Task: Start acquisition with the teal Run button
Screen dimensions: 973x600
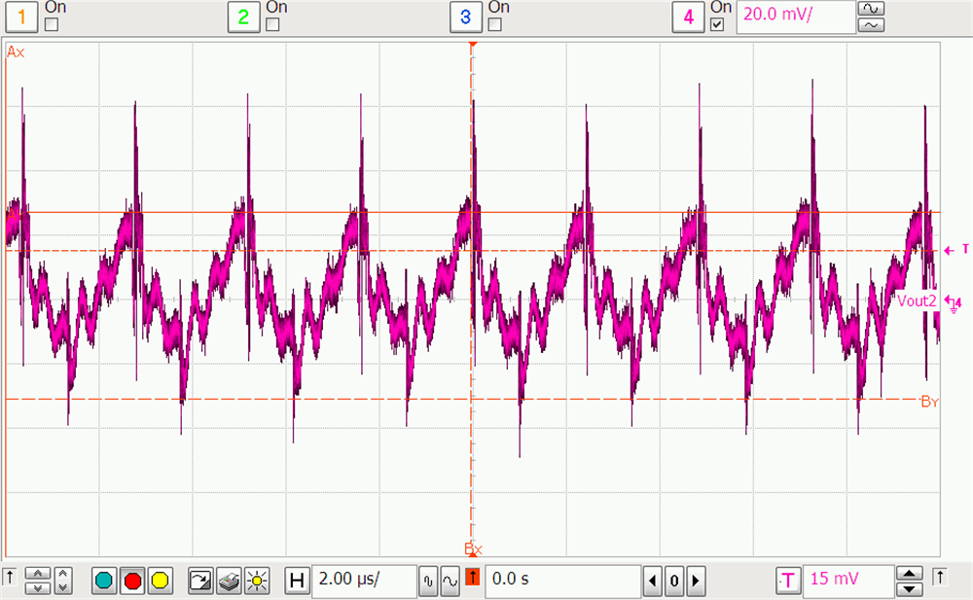Action: [x=102, y=581]
